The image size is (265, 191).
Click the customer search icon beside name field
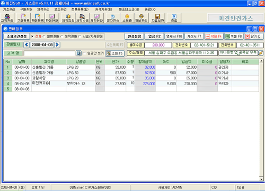click(78, 53)
